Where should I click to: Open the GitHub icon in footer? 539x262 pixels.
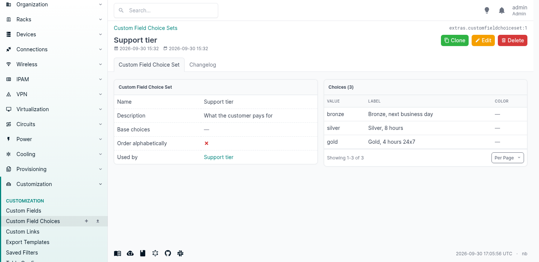[168, 253]
